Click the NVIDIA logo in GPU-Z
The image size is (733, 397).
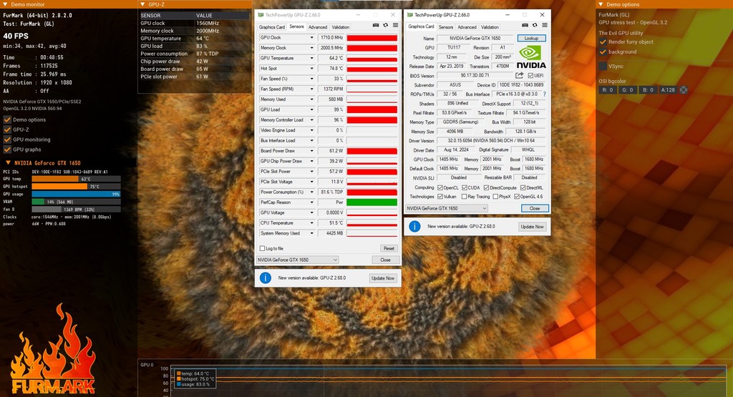coord(531,57)
